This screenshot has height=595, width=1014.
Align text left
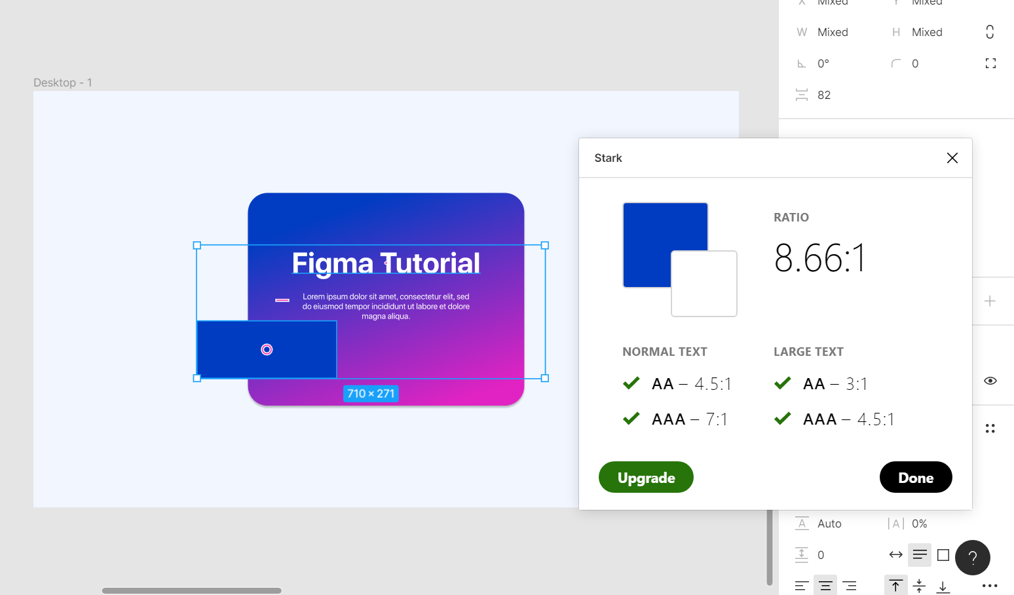tap(802, 586)
